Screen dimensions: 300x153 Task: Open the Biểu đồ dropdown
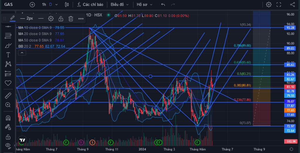tap(120, 5)
